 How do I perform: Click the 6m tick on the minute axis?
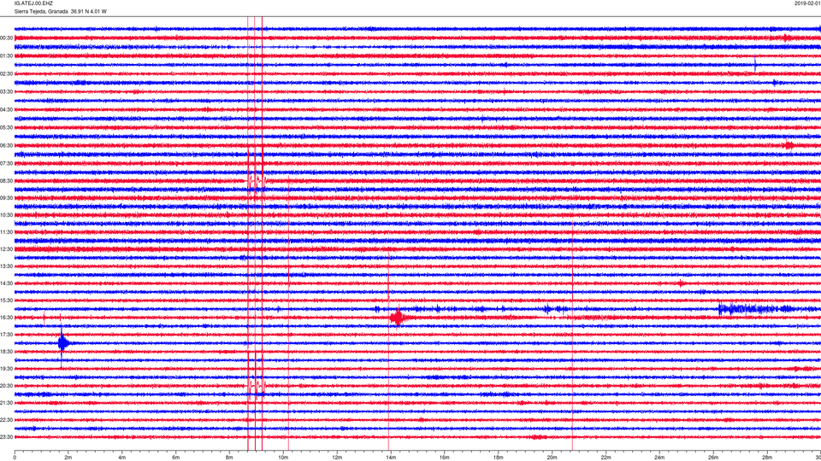pyautogui.click(x=176, y=458)
